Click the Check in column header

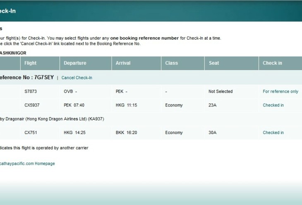[x=272, y=63]
